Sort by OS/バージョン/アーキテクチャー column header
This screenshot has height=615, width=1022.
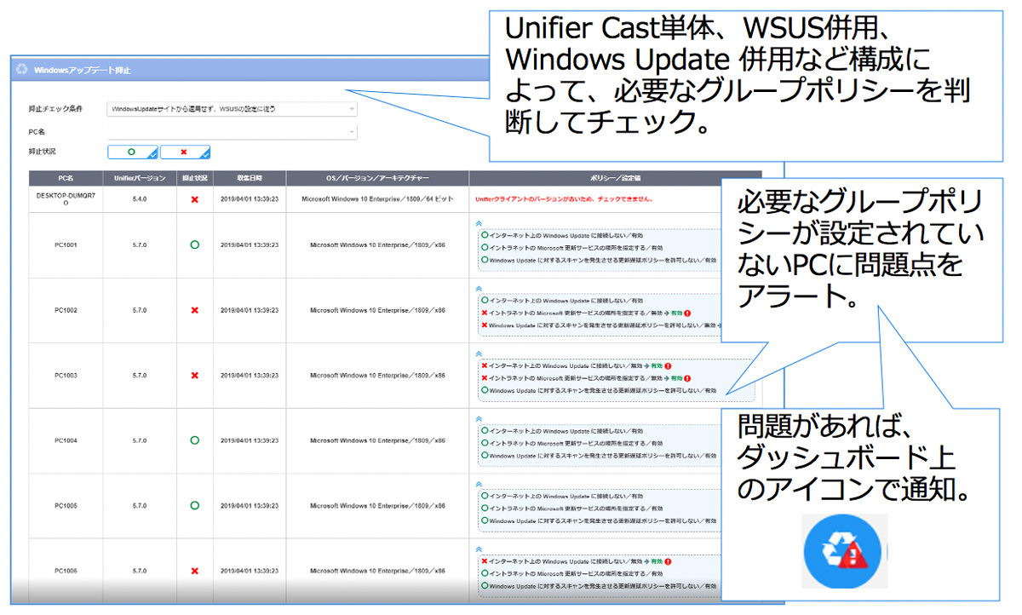[377, 178]
